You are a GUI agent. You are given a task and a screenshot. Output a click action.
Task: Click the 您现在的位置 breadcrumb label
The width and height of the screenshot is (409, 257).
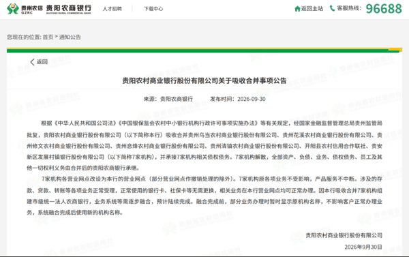pos(24,37)
